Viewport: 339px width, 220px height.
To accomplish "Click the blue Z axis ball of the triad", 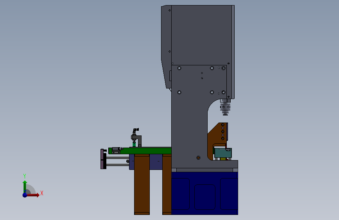I will click(25, 195).
